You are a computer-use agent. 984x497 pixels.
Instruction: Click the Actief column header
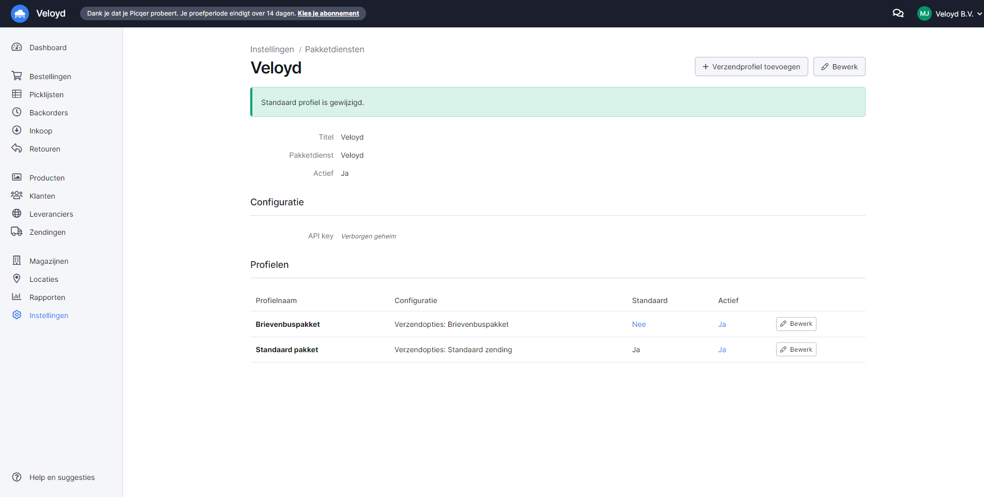[728, 300]
